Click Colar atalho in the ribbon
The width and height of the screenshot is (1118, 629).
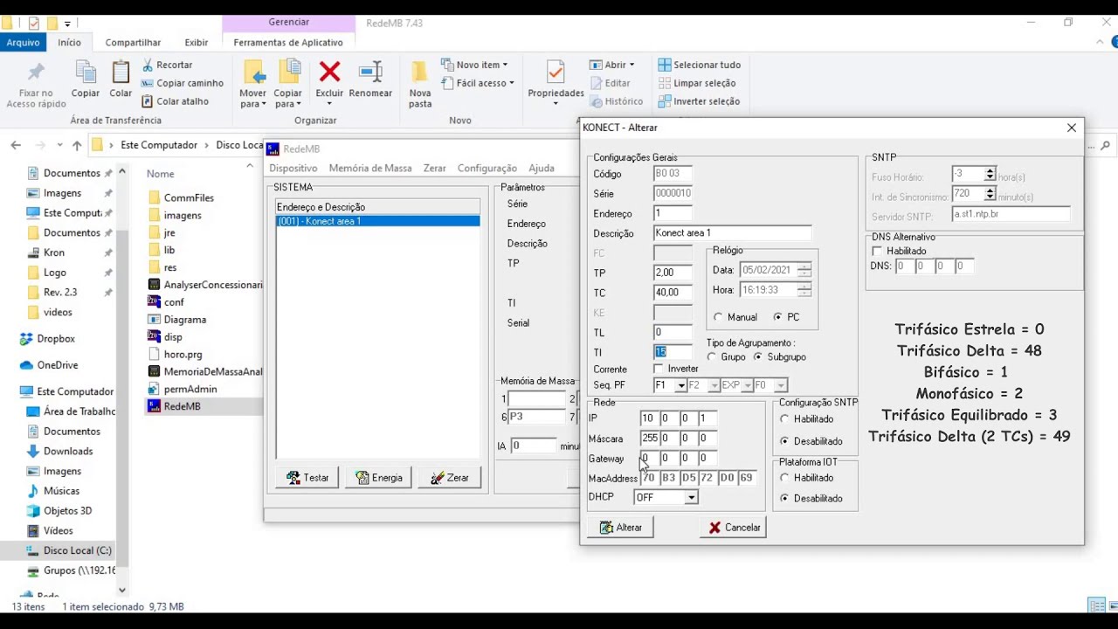pos(175,101)
